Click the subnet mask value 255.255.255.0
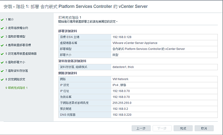The image size is (223, 135). point(122,103)
